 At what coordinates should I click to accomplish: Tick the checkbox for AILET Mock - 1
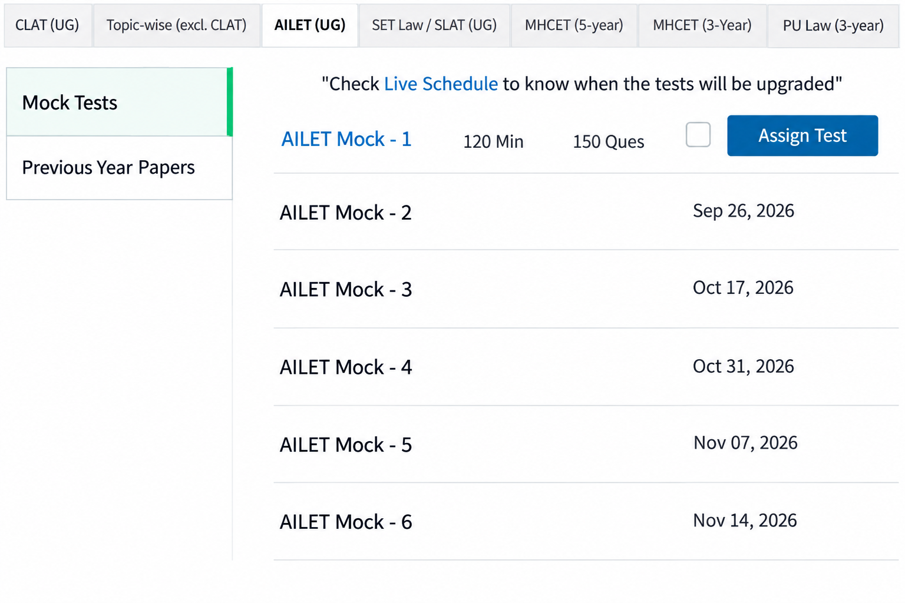coord(698,135)
